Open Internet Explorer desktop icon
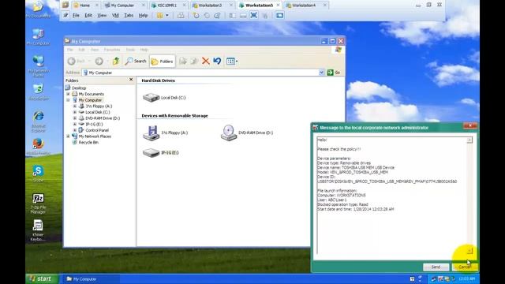The image size is (505, 284). click(39, 121)
